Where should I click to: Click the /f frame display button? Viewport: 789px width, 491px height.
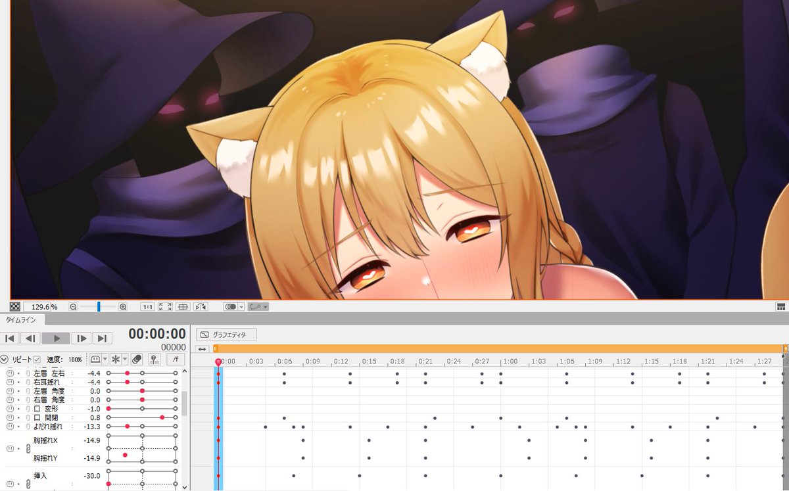[x=176, y=360]
